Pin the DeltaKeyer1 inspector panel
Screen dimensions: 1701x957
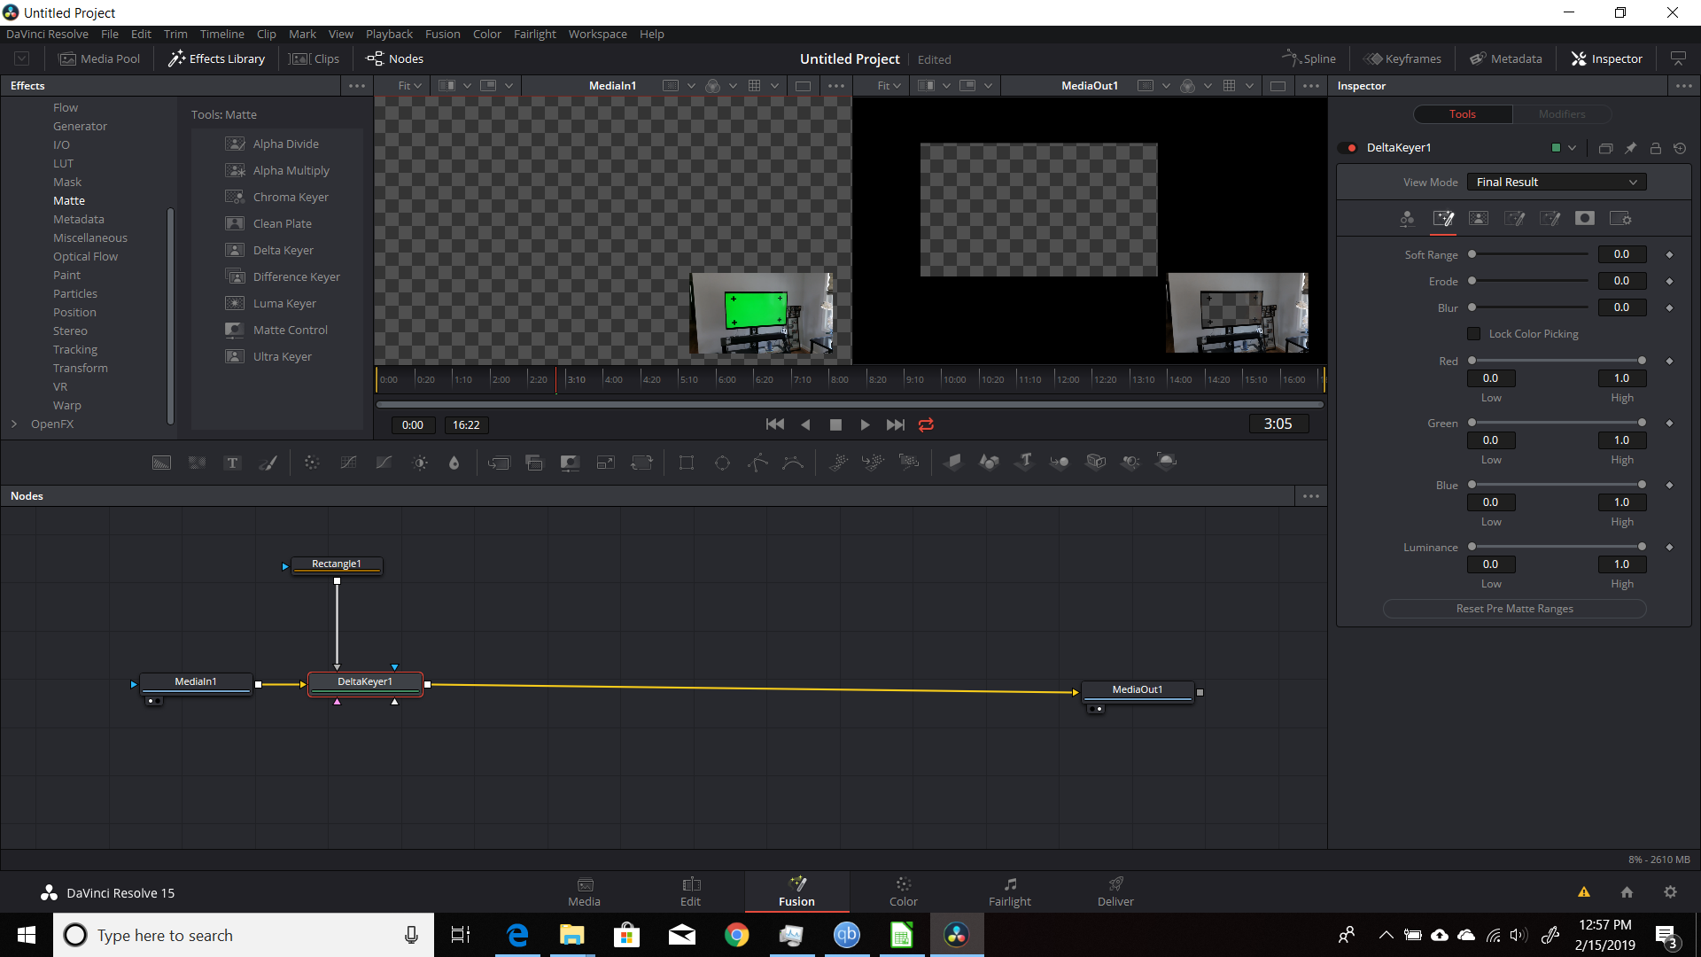(x=1630, y=148)
